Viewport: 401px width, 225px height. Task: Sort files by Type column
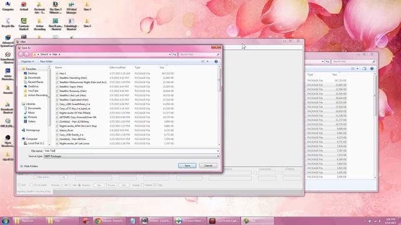tap(138, 67)
